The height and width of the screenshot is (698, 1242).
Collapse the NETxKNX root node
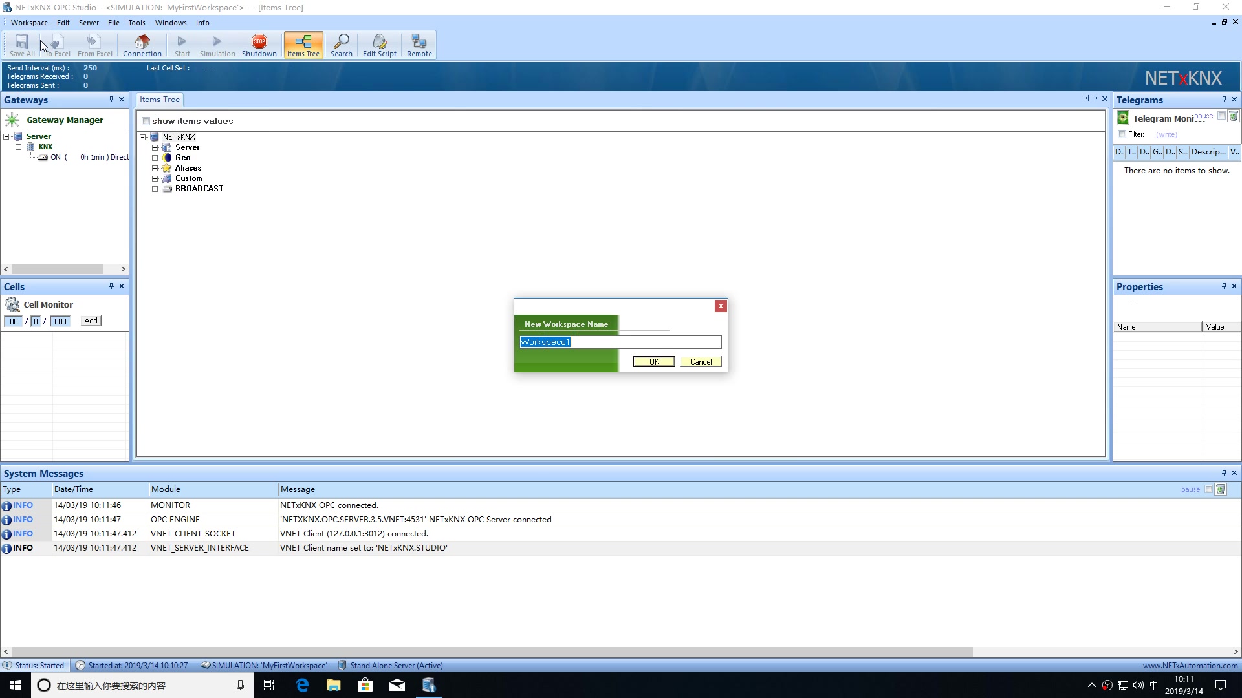click(143, 137)
